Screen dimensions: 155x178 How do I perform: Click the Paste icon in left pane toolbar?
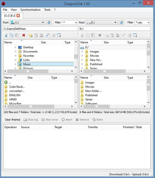17,35
